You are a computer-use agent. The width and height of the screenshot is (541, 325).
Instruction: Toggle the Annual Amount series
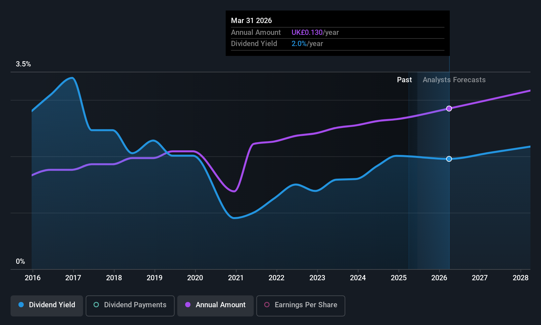tap(215, 306)
